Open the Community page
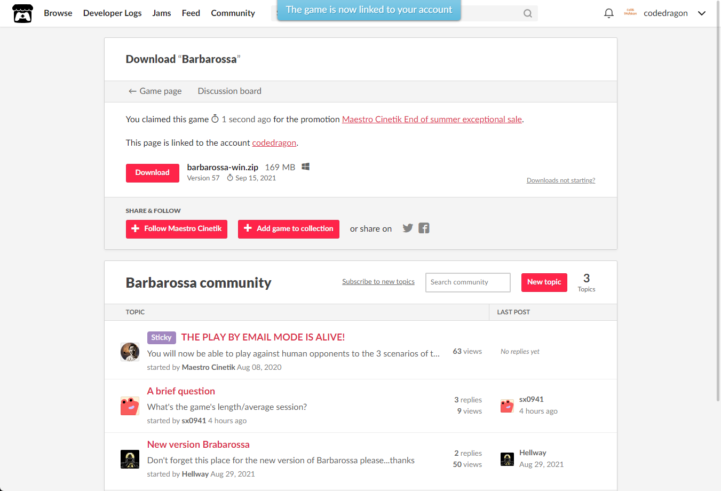The image size is (721, 491). (233, 13)
